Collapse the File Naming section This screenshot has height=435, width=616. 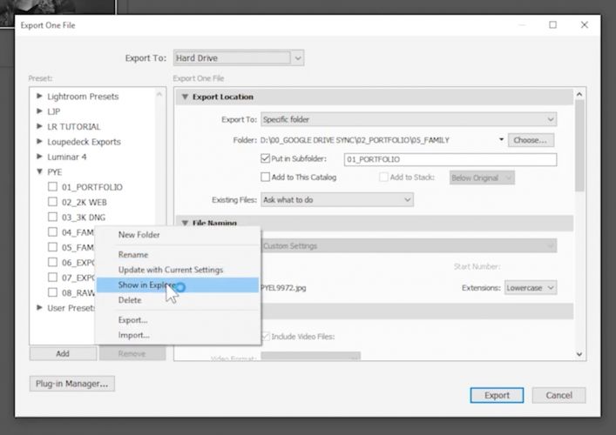185,223
